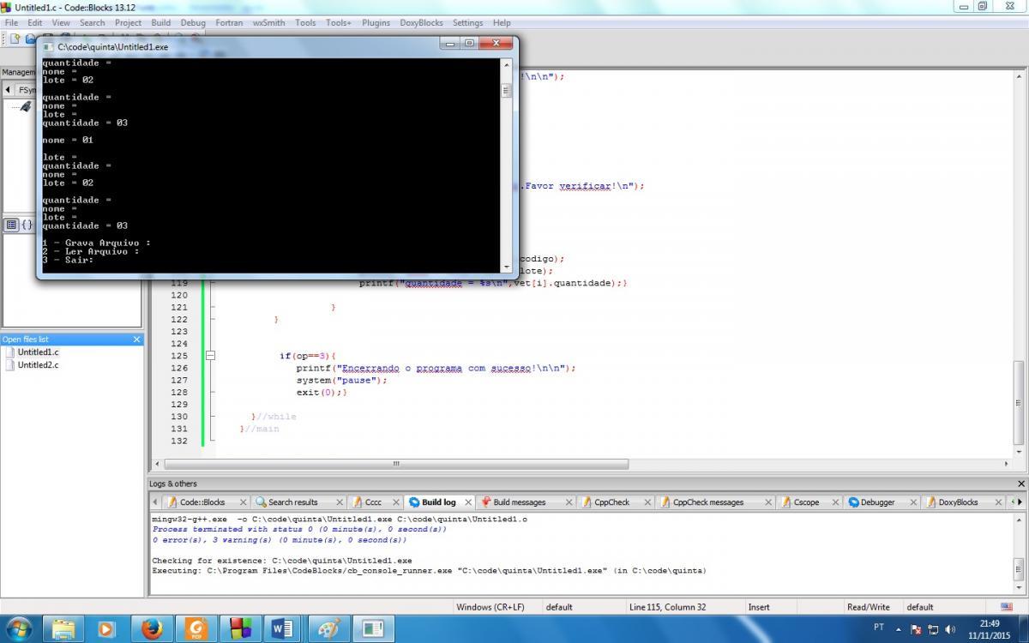Switch to the Search results tab
1029x643 pixels.
292,502
